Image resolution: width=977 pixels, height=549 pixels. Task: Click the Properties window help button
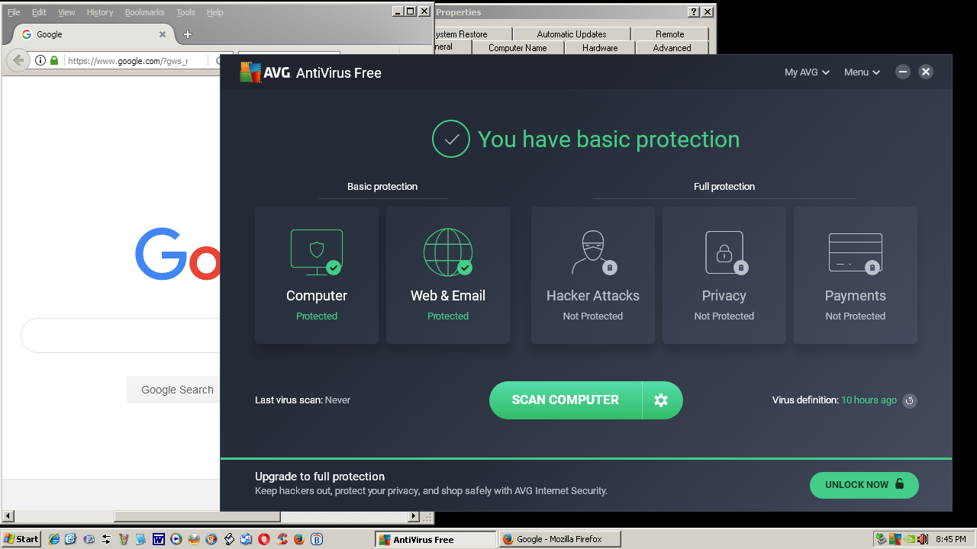point(694,12)
